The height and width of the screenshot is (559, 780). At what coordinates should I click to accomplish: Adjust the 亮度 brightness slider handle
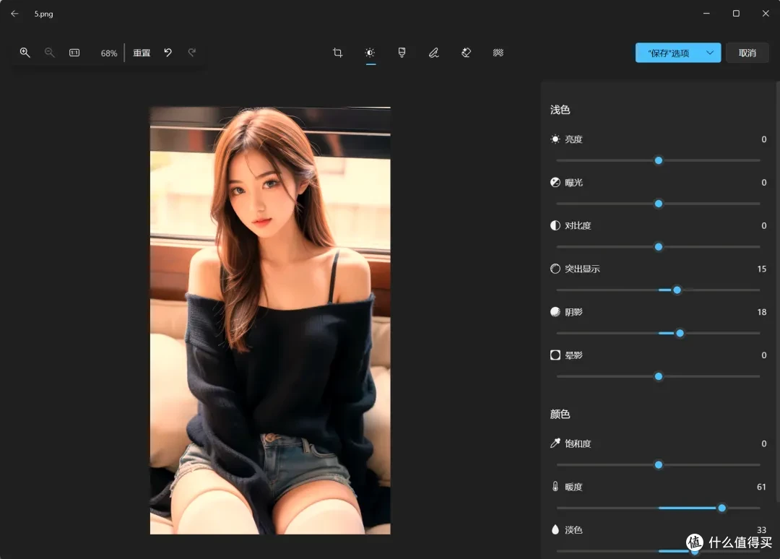pos(659,160)
